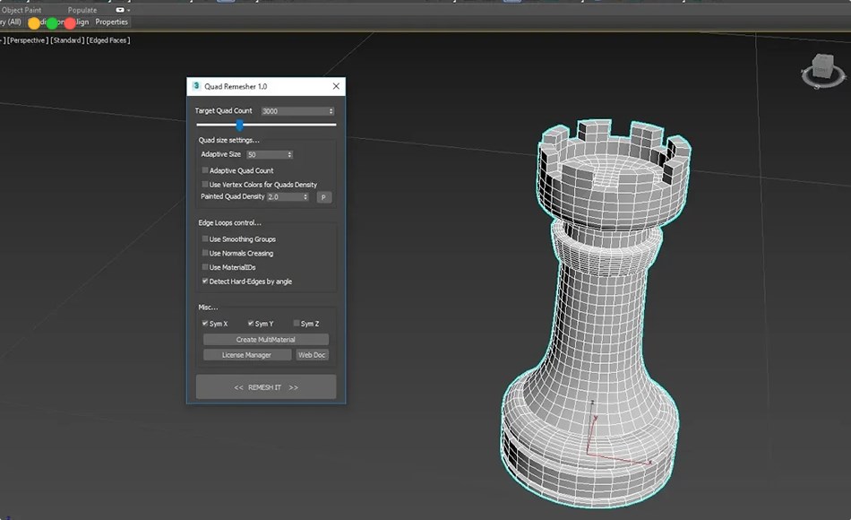Enable the Sym Z symmetry checkbox
Viewport: 851px width, 520px height.
298,324
